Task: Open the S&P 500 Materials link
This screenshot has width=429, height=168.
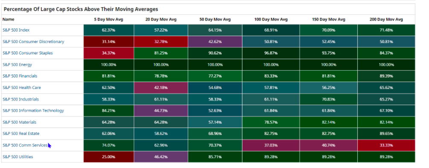Action: [x=20, y=122]
